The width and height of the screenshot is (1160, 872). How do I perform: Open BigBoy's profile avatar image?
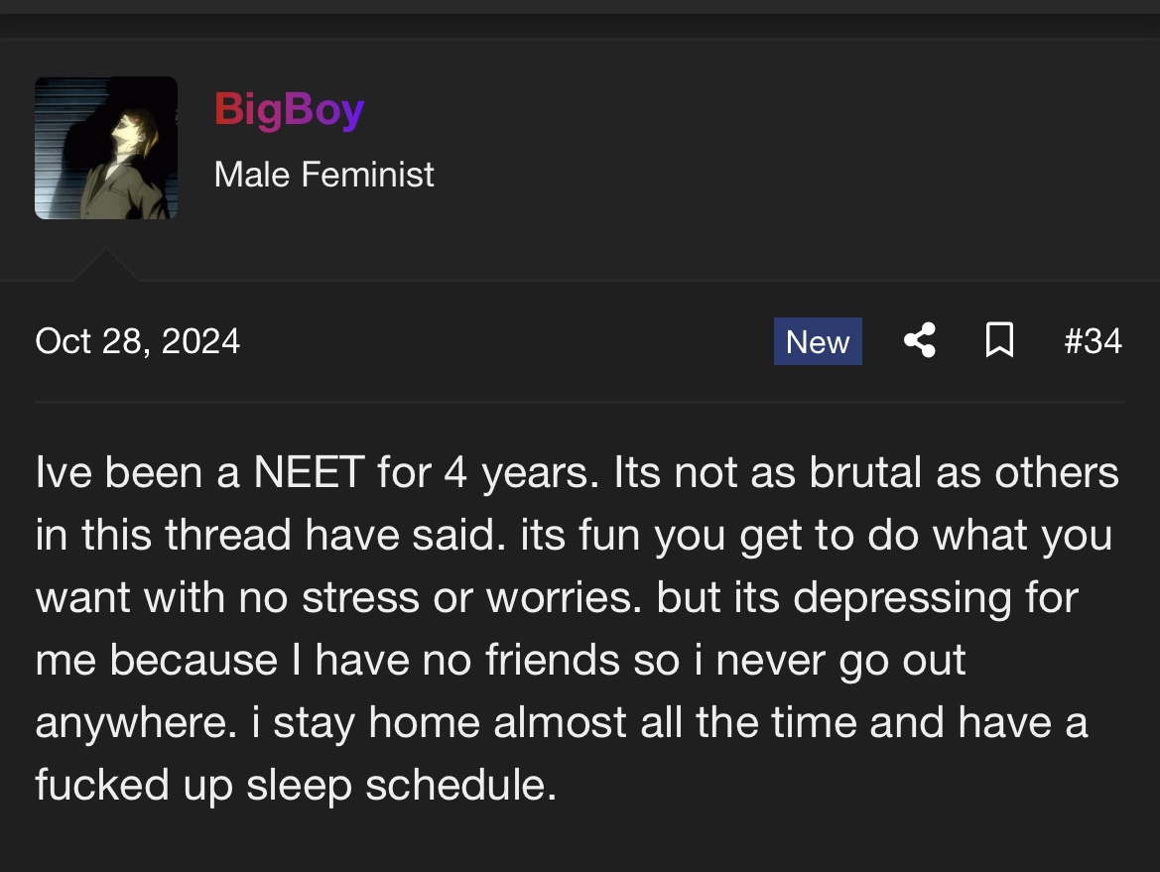pos(106,148)
